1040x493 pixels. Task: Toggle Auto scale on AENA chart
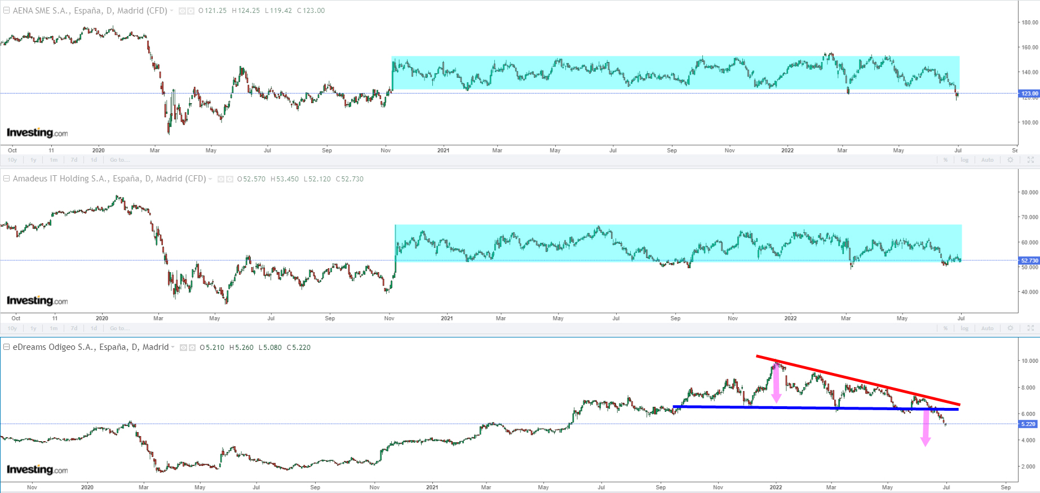click(987, 160)
